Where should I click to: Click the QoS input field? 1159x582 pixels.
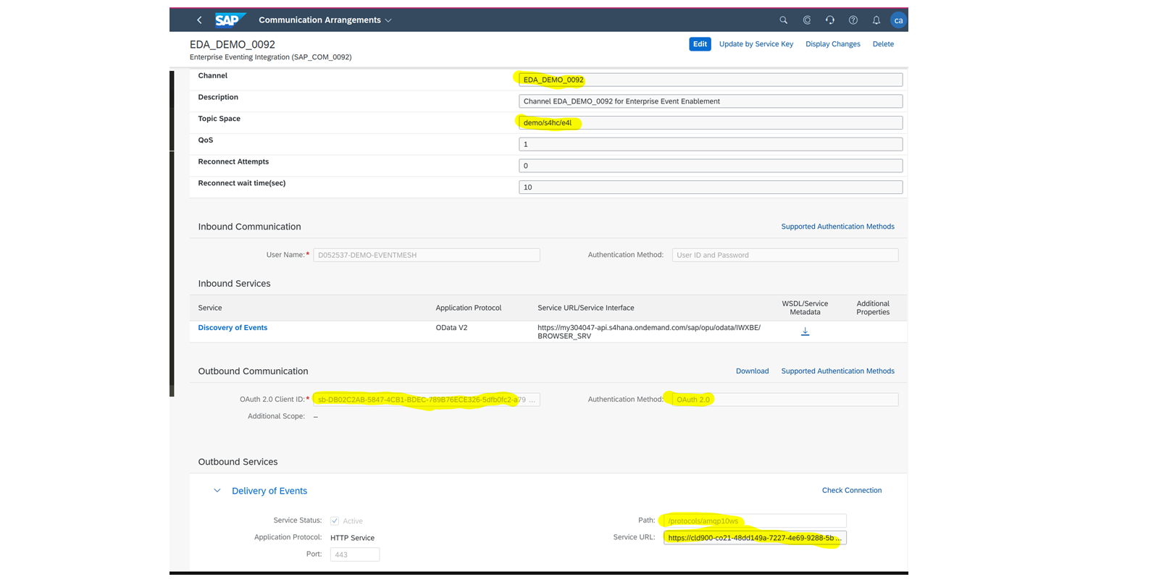(x=711, y=144)
